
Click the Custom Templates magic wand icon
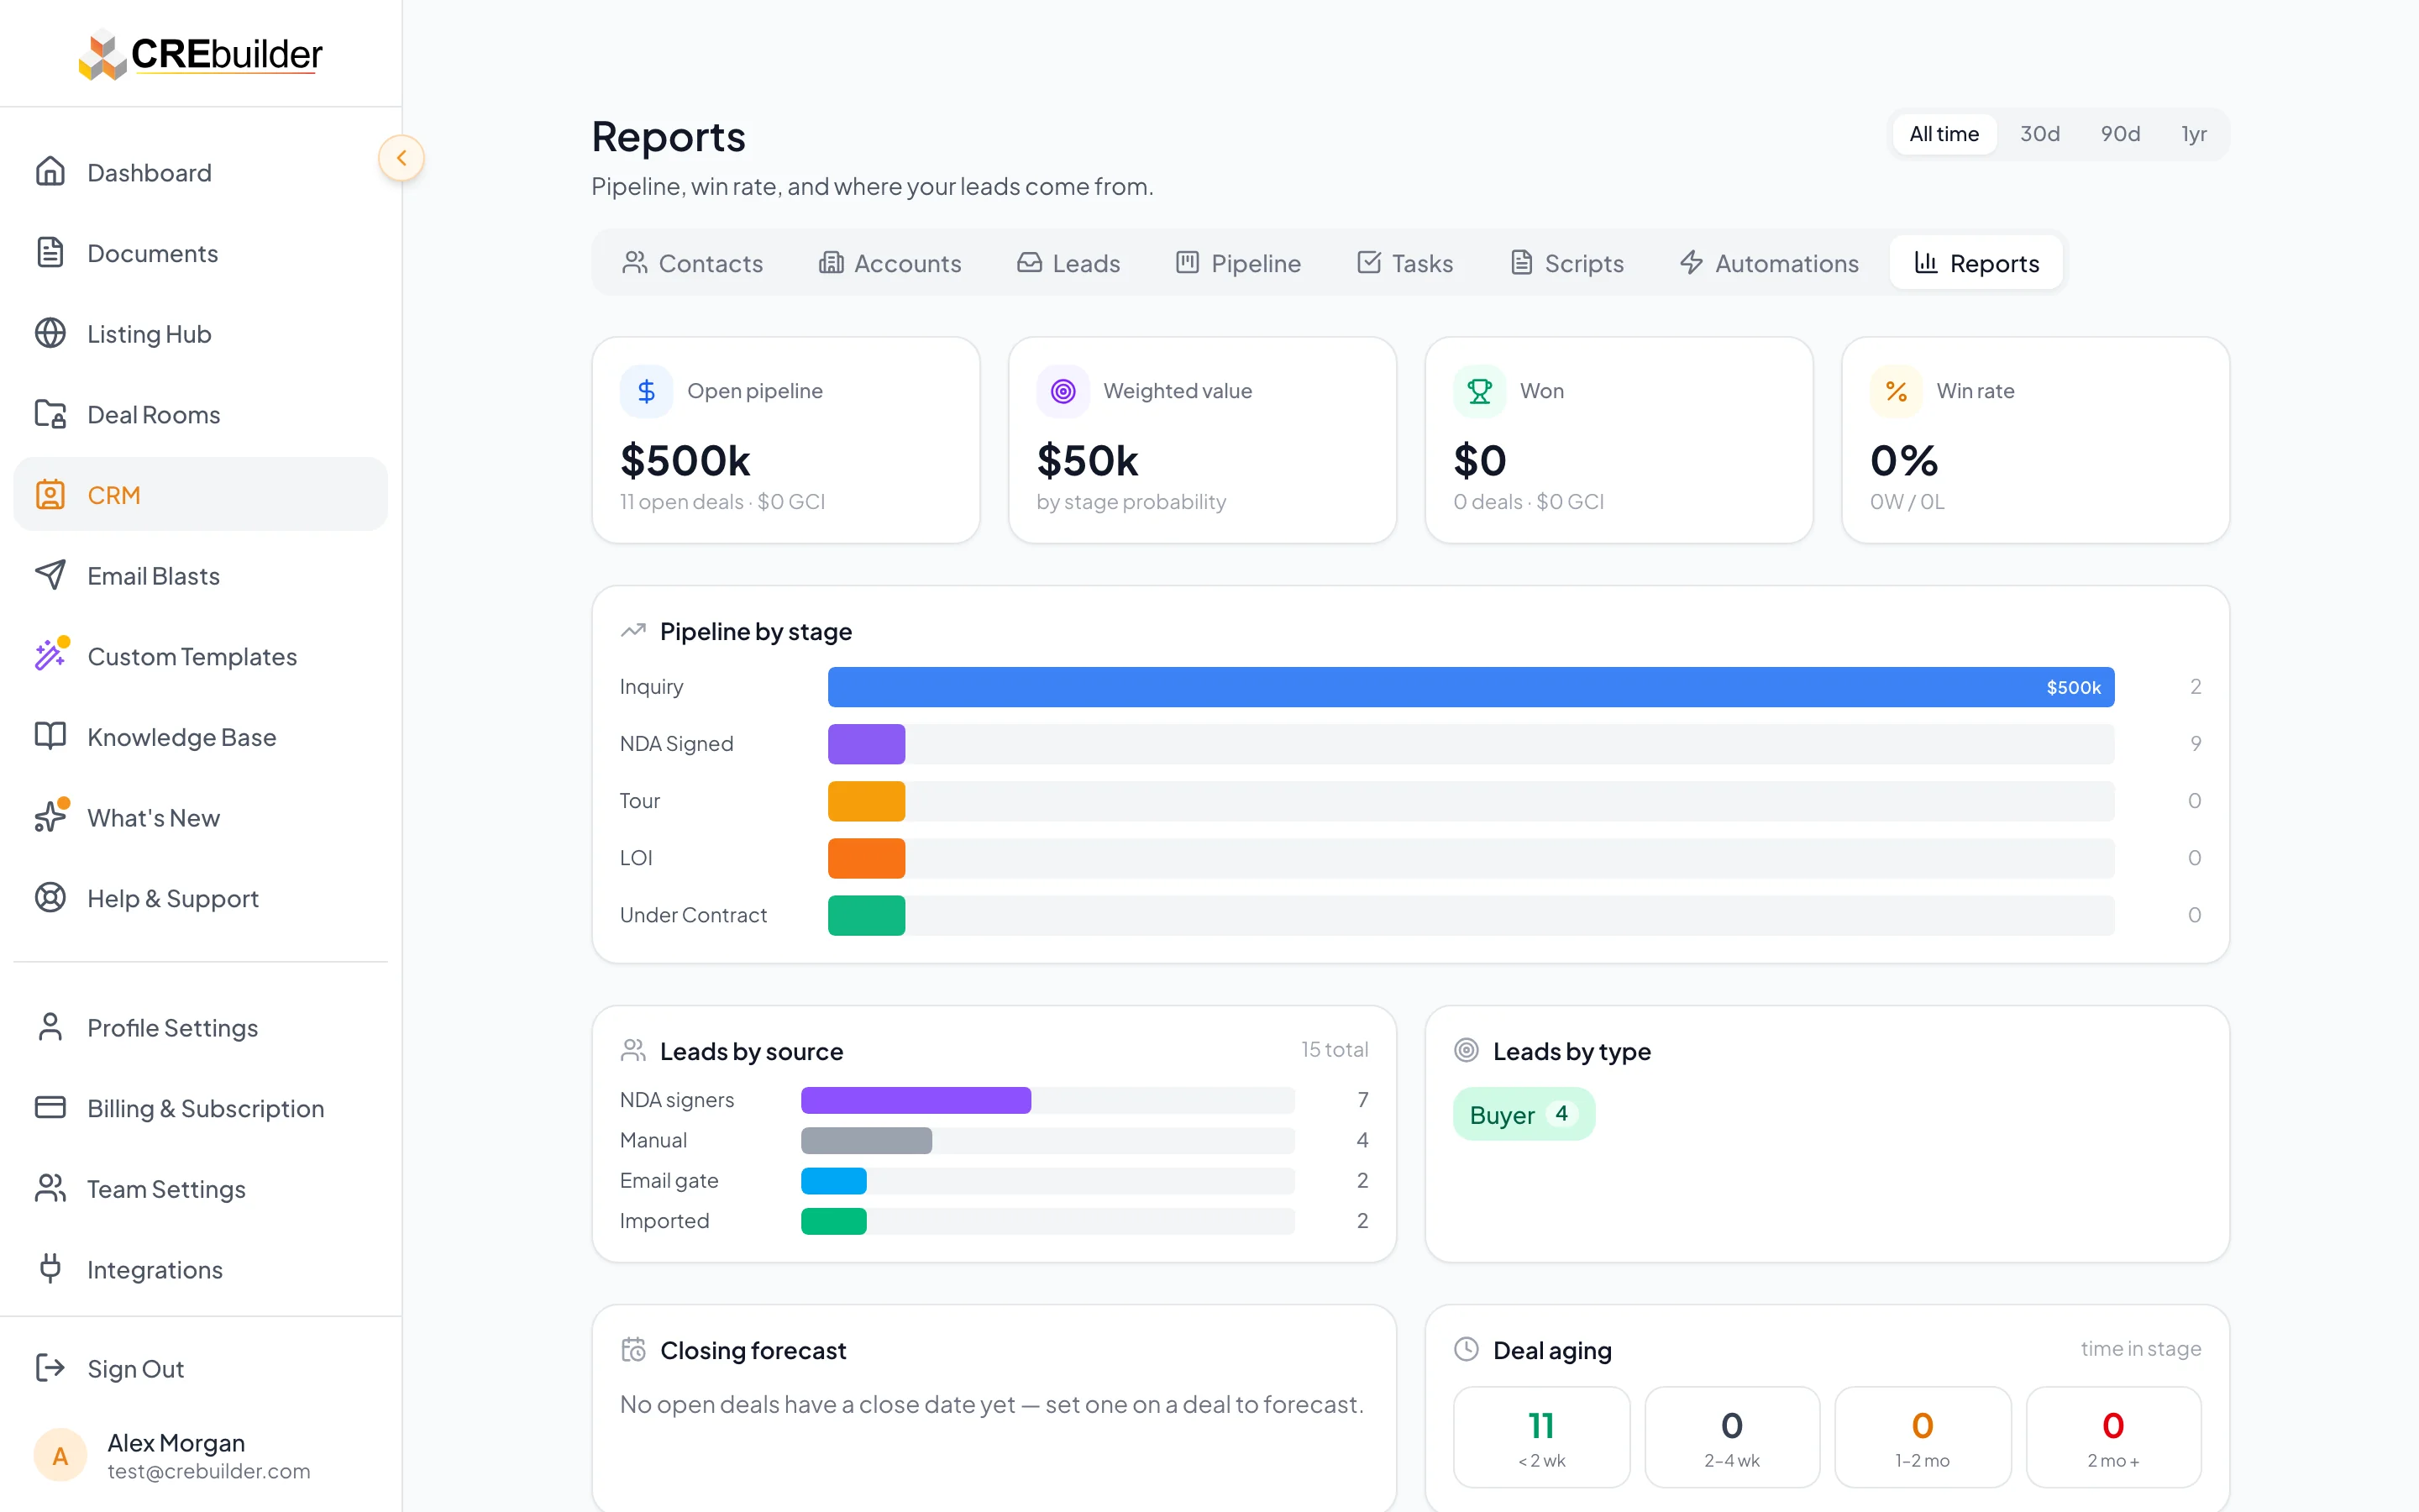[x=50, y=655]
